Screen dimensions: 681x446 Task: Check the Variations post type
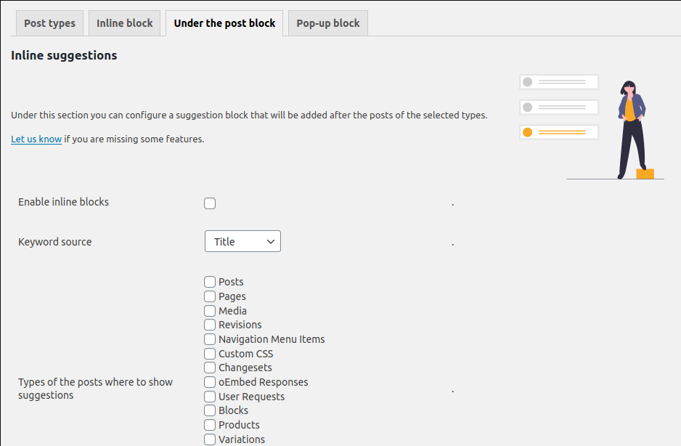click(x=210, y=439)
